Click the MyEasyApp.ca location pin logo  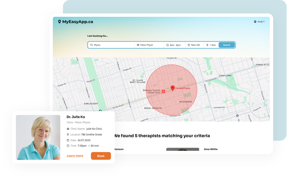point(60,22)
